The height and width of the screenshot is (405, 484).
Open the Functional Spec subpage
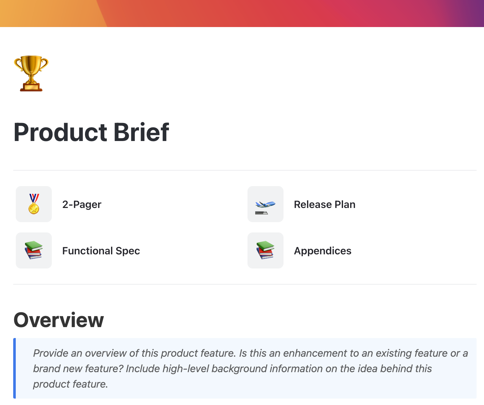click(101, 250)
